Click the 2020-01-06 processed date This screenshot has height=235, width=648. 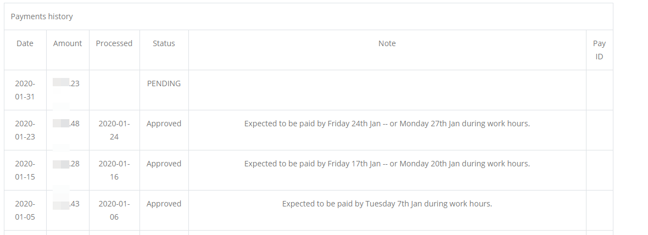(x=114, y=210)
